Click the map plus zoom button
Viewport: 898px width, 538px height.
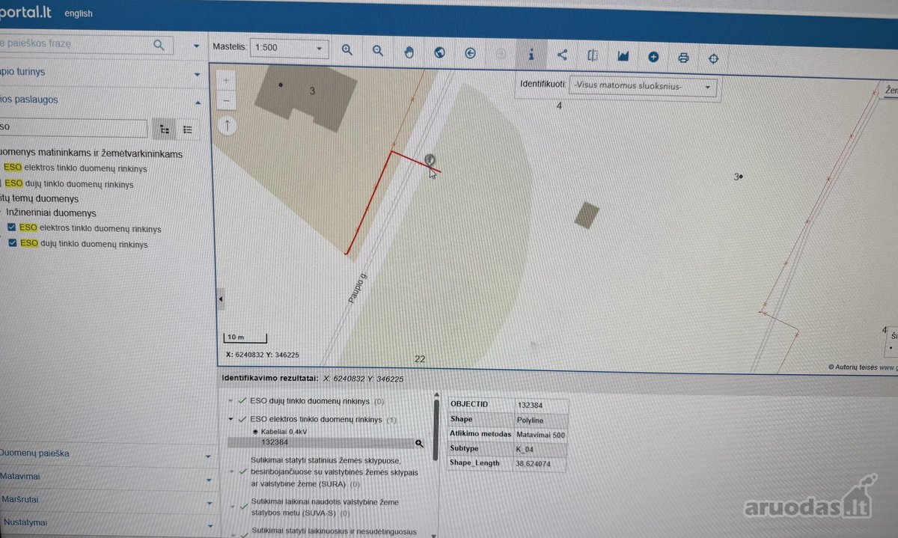pos(227,80)
